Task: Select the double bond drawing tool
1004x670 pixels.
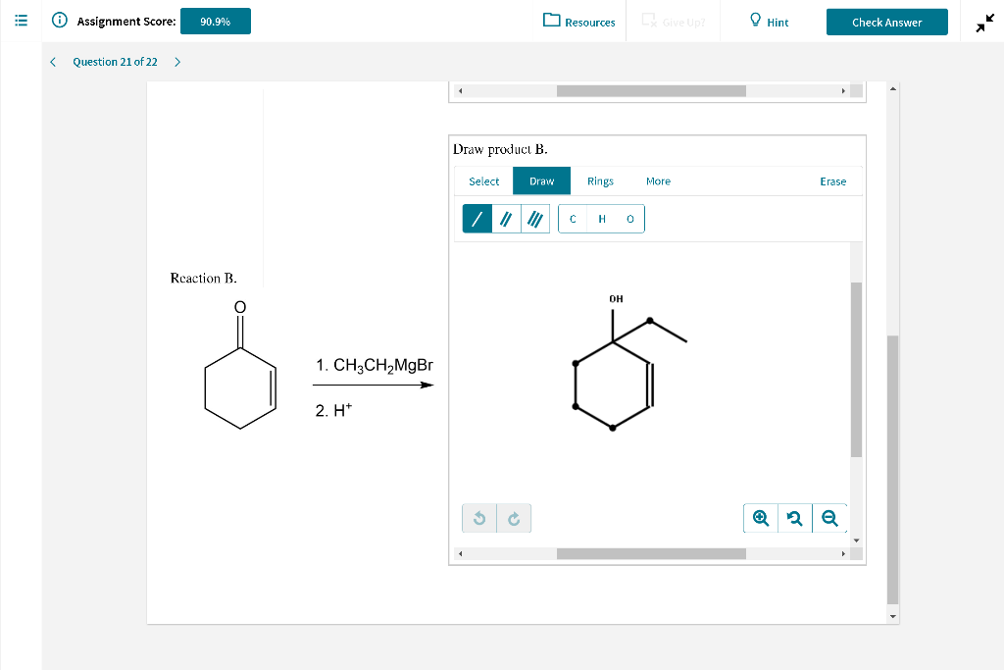Action: [x=506, y=218]
